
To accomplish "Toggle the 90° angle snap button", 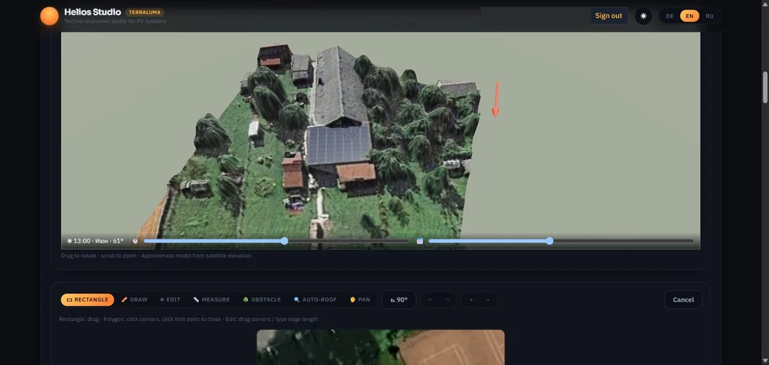I will (x=398, y=299).
